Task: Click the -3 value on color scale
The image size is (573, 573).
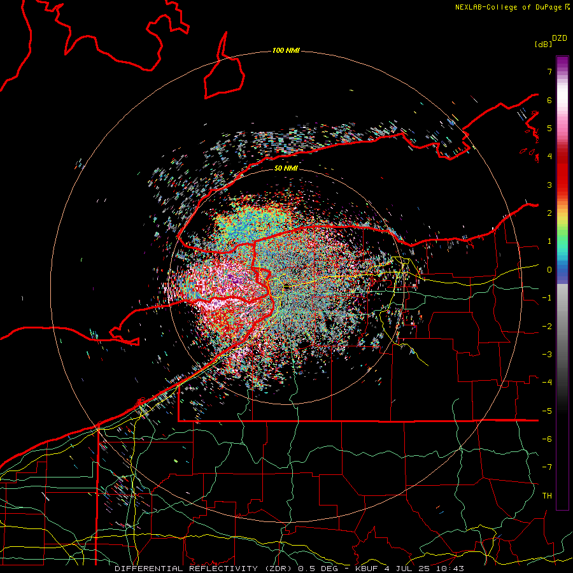Action: (x=547, y=355)
